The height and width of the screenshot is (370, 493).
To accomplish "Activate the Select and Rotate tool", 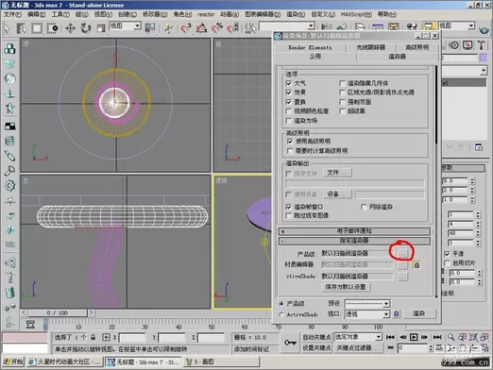I will [x=85, y=28].
